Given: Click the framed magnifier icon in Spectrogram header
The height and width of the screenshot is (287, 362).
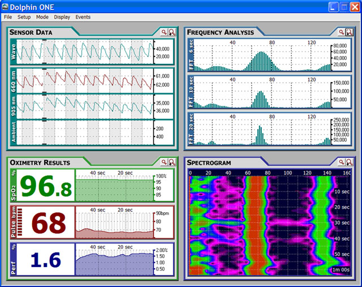Looking at the screenshot, I should (349, 162).
